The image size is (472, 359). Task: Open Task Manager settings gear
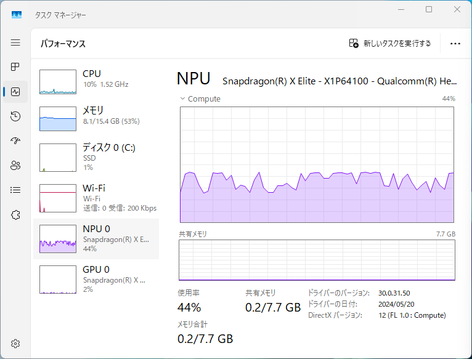tap(15, 343)
